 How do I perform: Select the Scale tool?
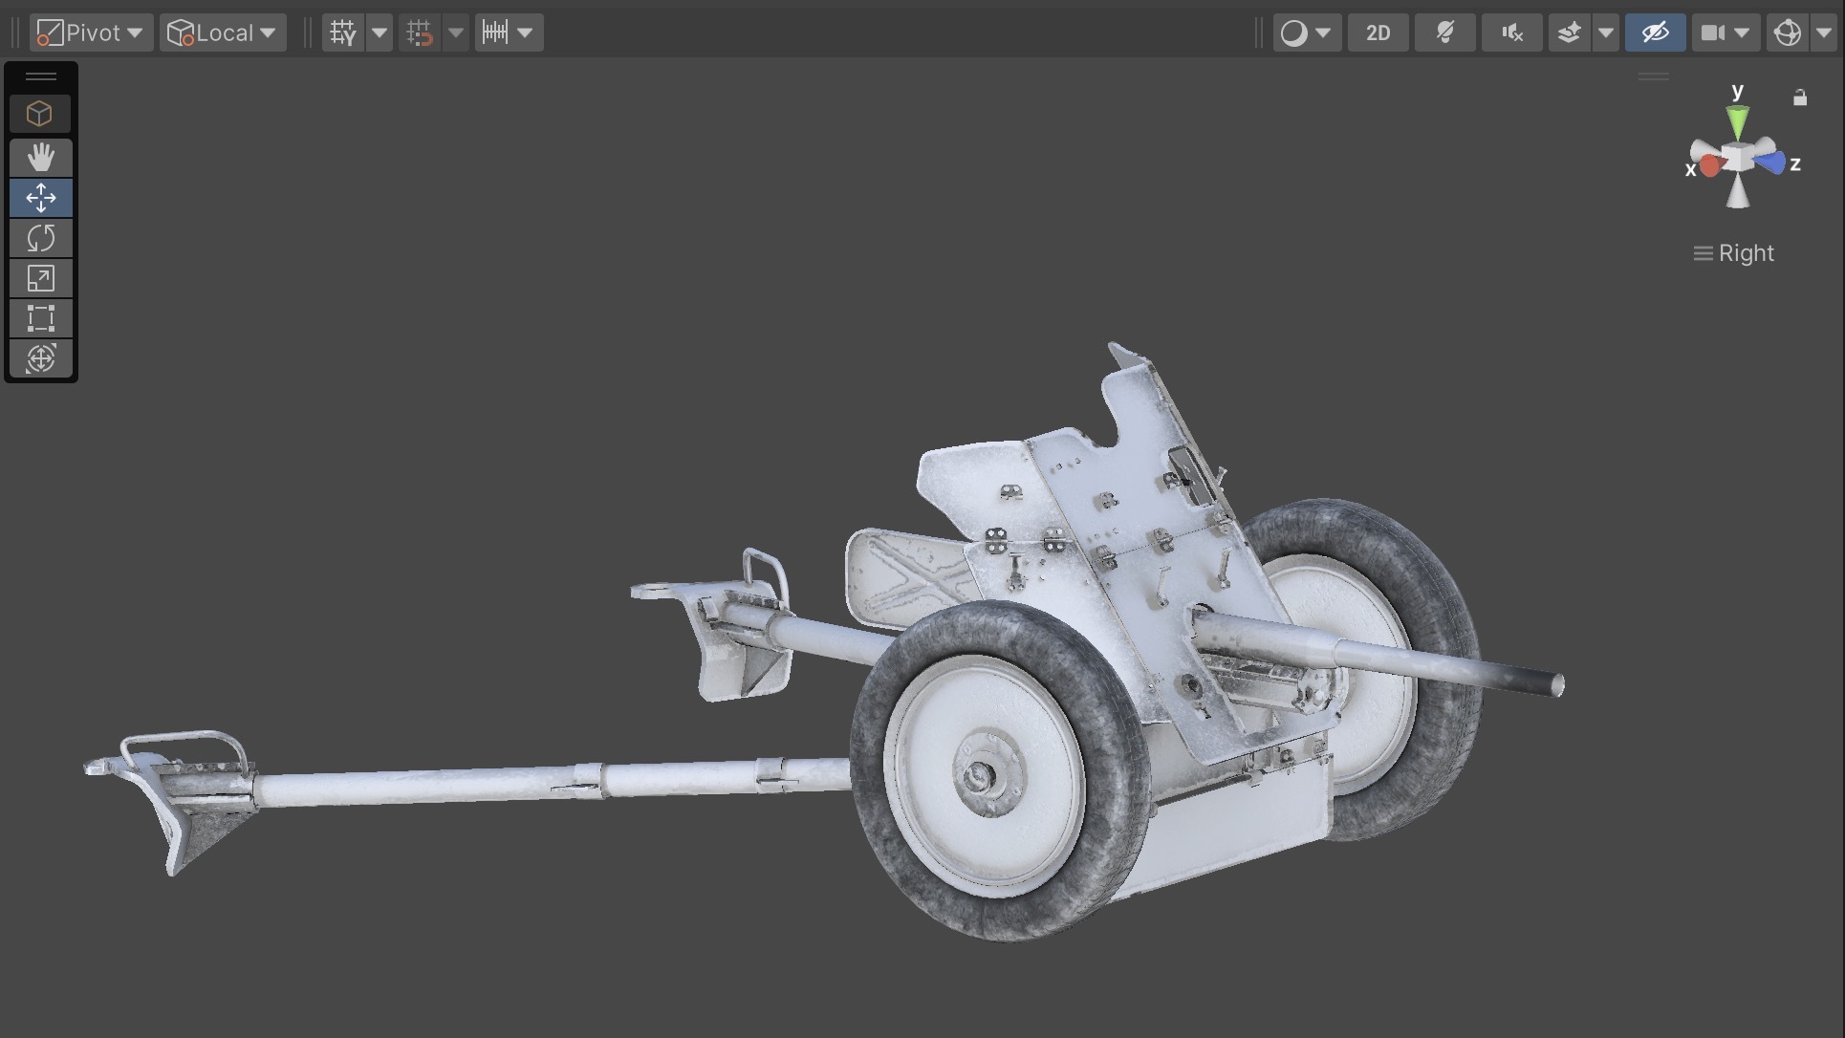(40, 278)
